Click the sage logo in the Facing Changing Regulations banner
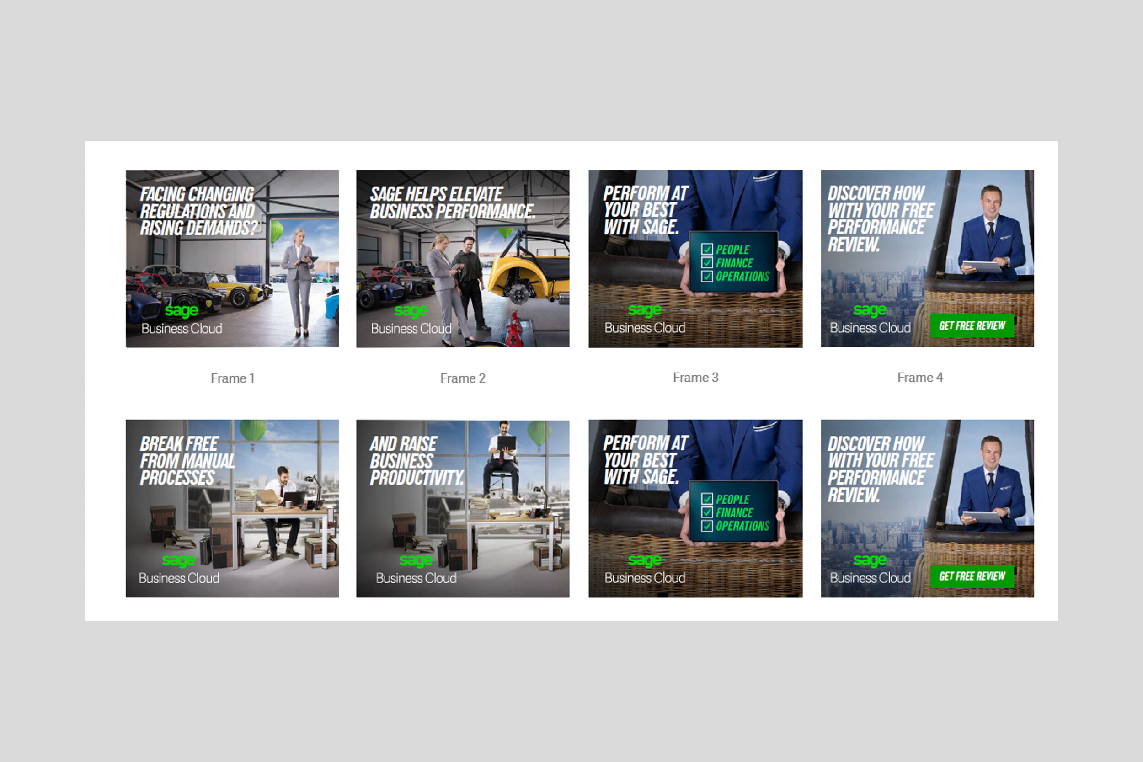Screen dimensions: 1143x762 (x=182, y=311)
